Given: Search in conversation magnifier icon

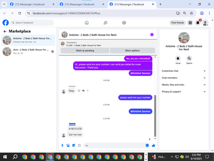Looking at the screenshot, I should (x=189, y=58).
